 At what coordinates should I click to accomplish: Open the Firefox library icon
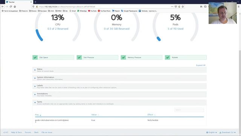tap(201, 7)
